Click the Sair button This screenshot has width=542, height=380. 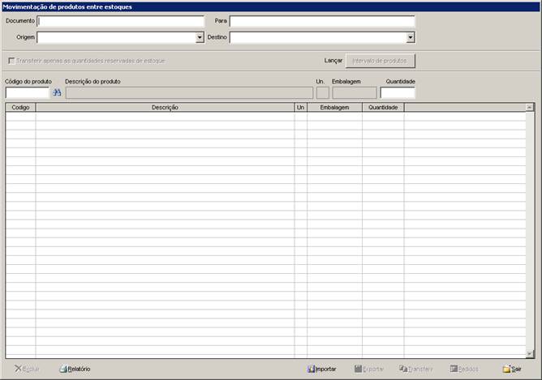click(512, 369)
